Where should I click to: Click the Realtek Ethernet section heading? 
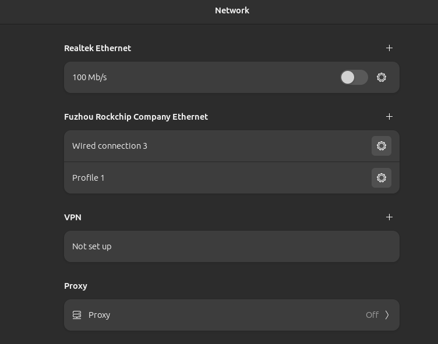pyautogui.click(x=97, y=48)
